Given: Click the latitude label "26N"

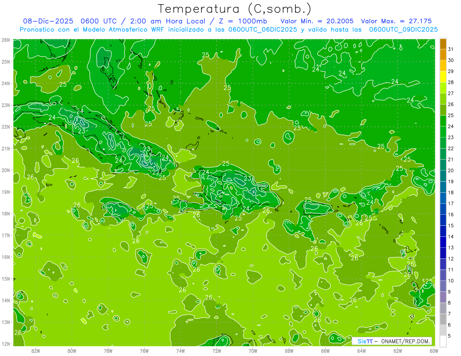Looking at the screenshot, I should 6,40.
